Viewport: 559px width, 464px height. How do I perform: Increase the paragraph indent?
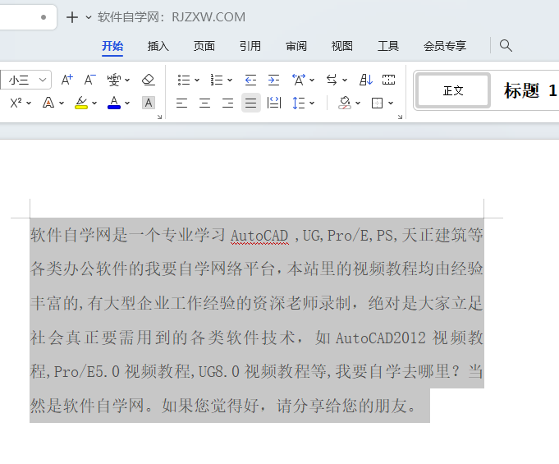tap(273, 80)
